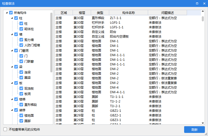
Task: Sort by 类型 column header
Action: coord(100,13)
